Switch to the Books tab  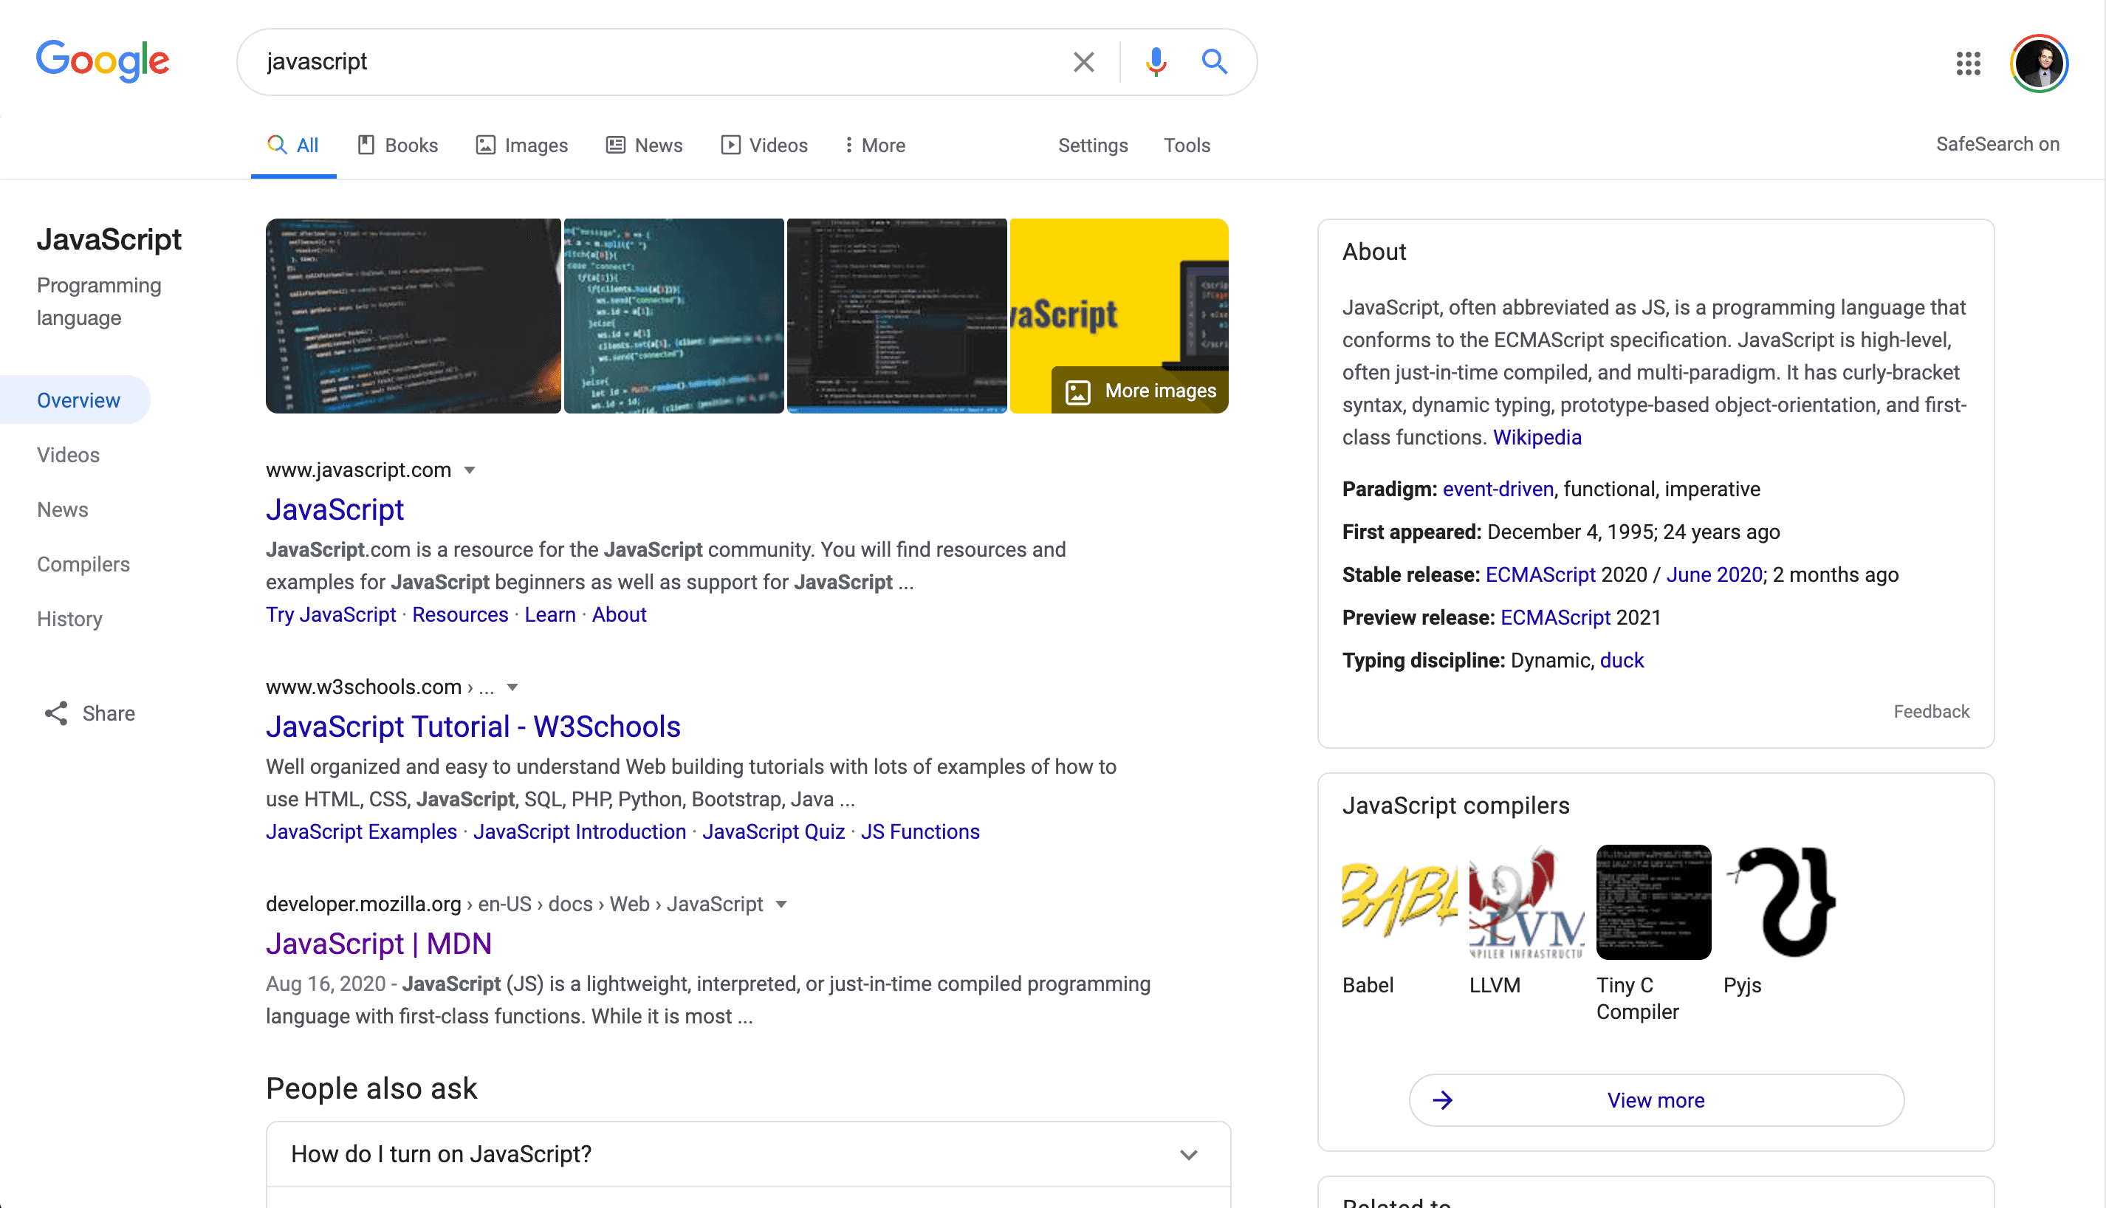click(x=397, y=145)
